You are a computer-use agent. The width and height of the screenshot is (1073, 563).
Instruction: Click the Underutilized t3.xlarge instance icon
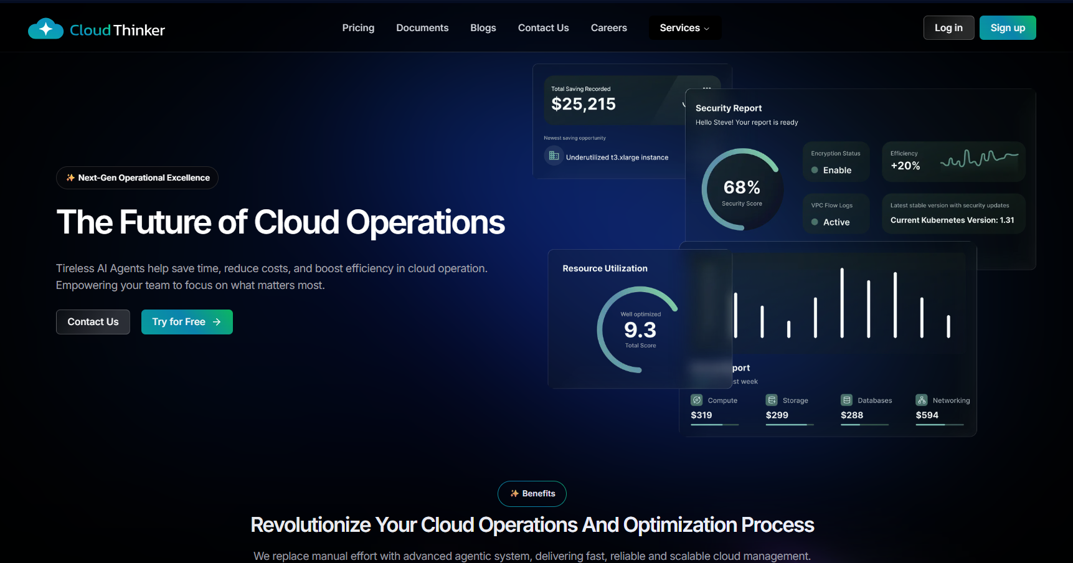pyautogui.click(x=554, y=156)
